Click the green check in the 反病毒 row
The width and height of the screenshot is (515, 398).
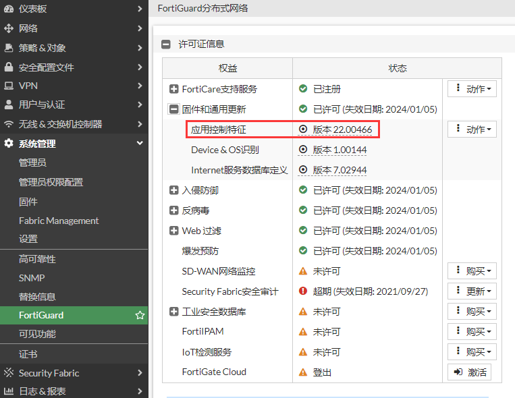[x=303, y=210]
